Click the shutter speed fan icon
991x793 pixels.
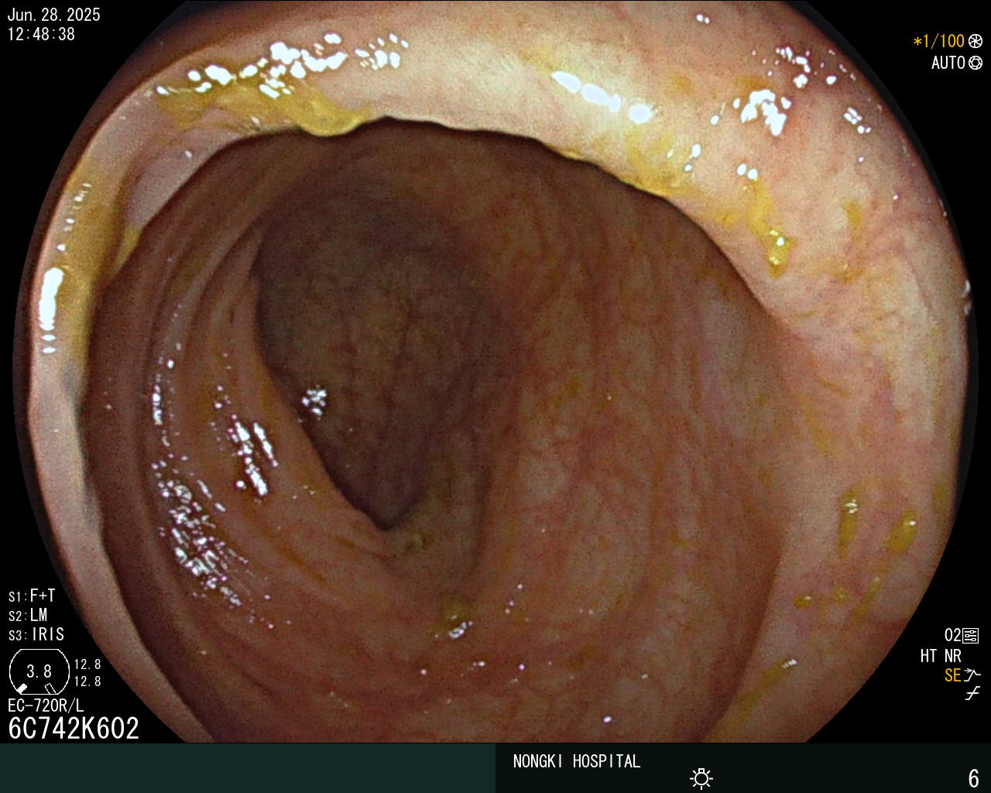click(976, 42)
